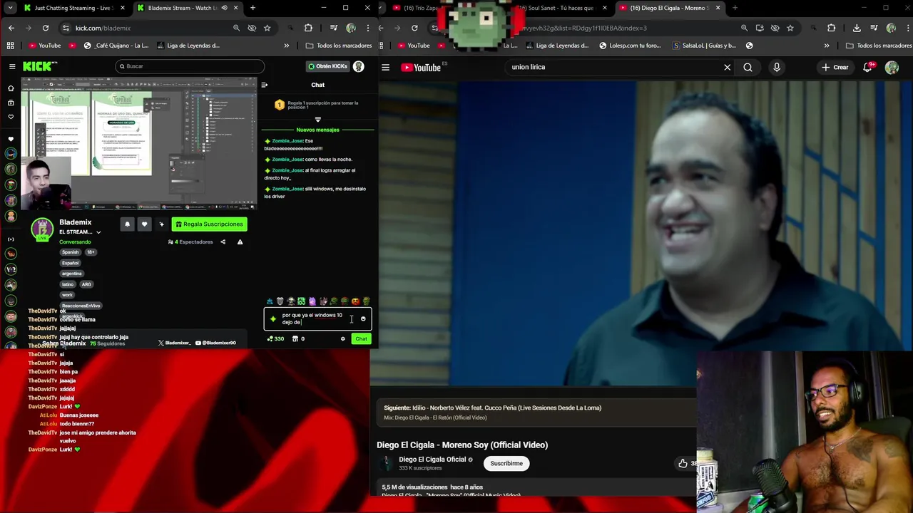The image size is (913, 513).
Task: Select the Spanish tag
Action: (70, 252)
